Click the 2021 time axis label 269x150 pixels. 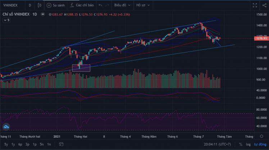click(x=57, y=136)
